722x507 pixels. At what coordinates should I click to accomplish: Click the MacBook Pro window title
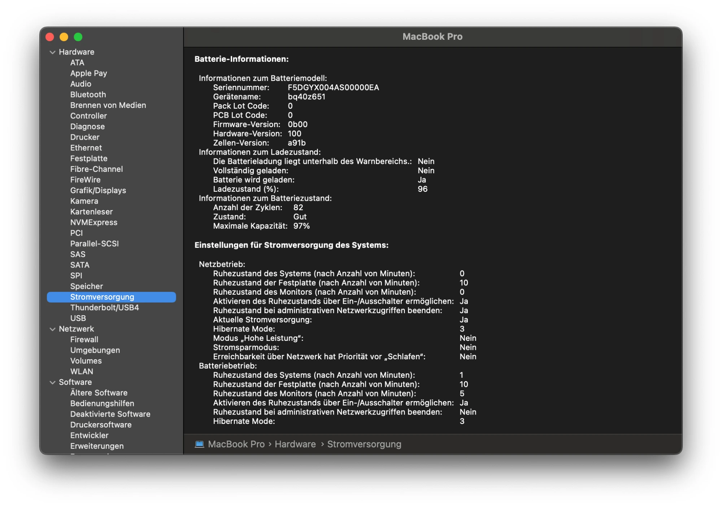[x=432, y=36]
